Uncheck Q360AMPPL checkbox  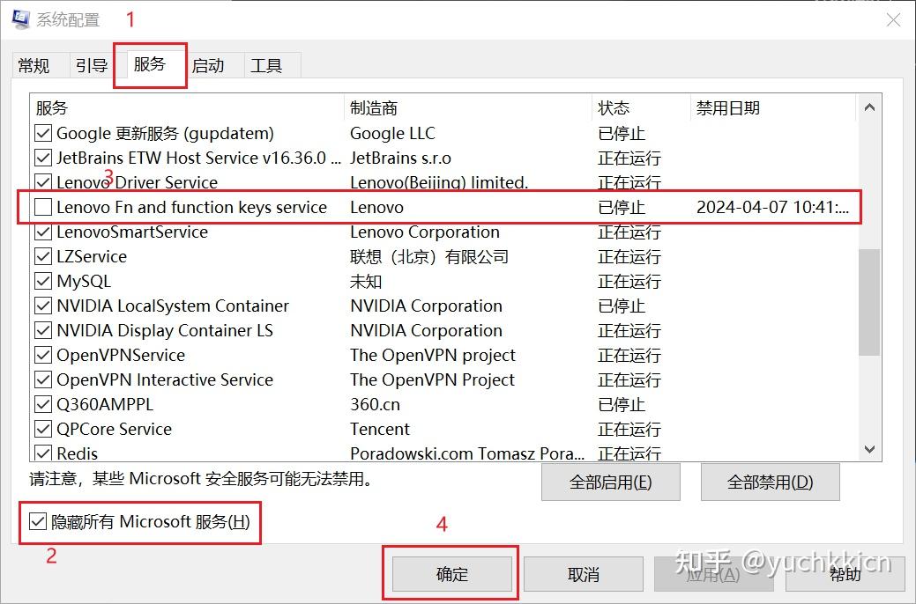(42, 404)
